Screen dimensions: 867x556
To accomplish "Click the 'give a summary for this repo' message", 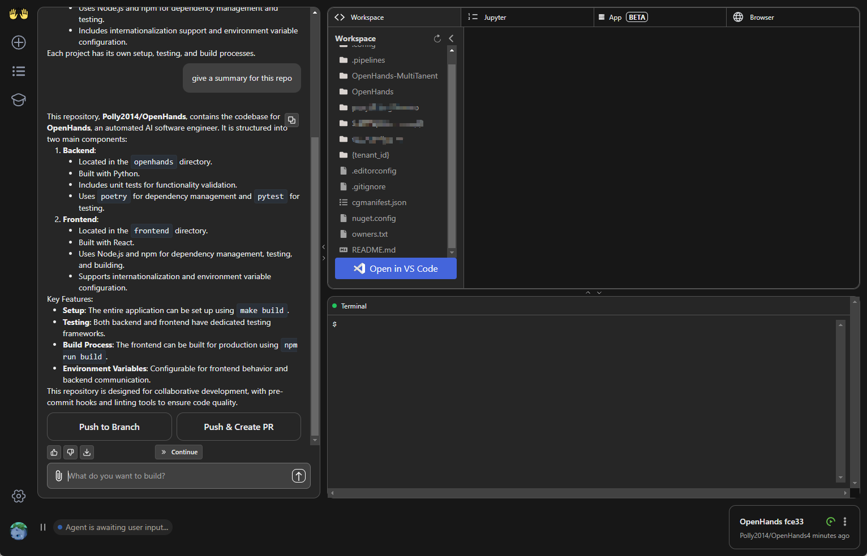I will pos(242,78).
